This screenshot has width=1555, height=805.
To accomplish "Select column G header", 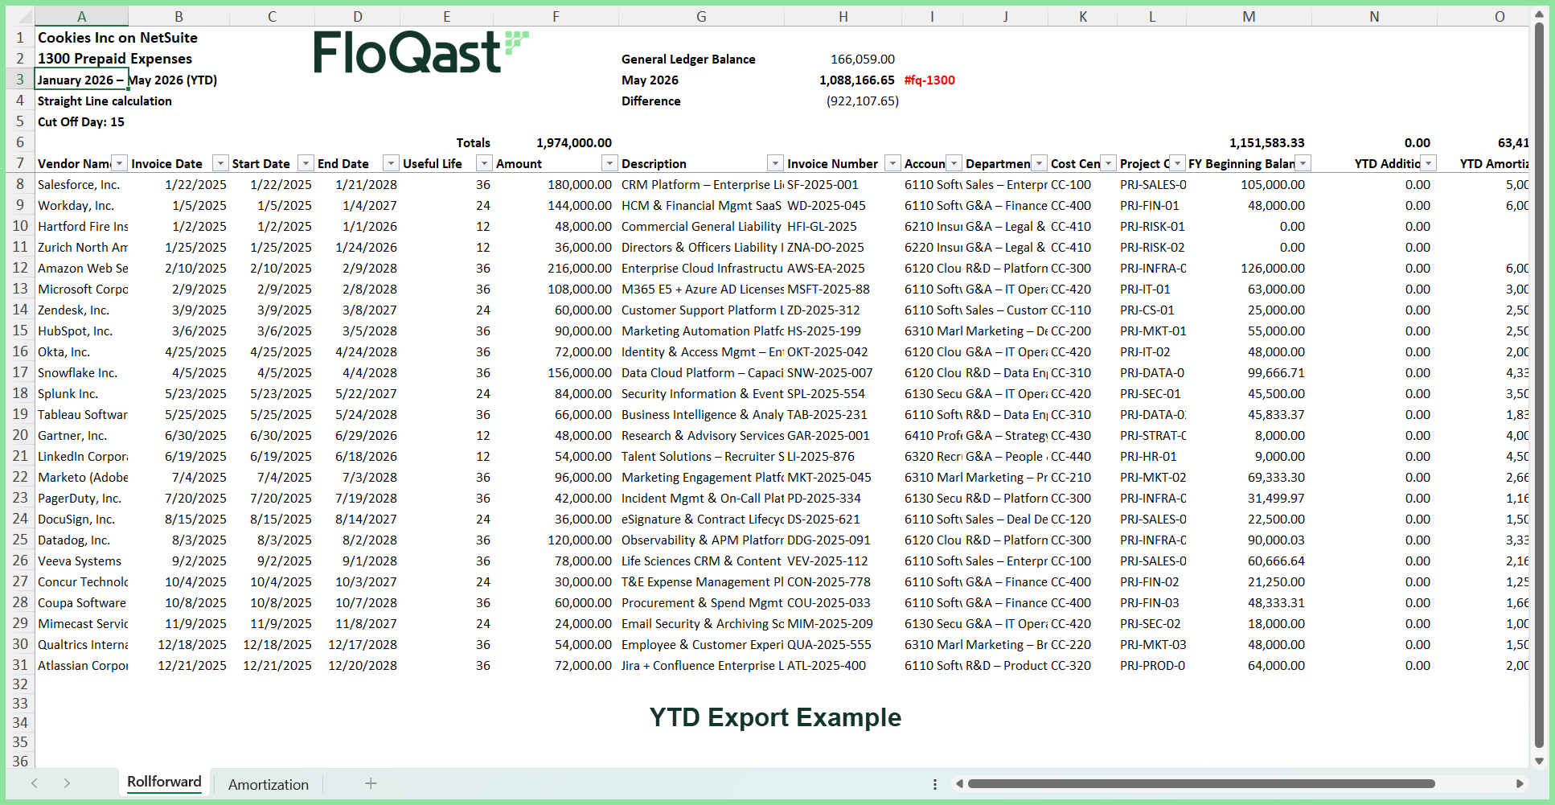I will click(701, 16).
